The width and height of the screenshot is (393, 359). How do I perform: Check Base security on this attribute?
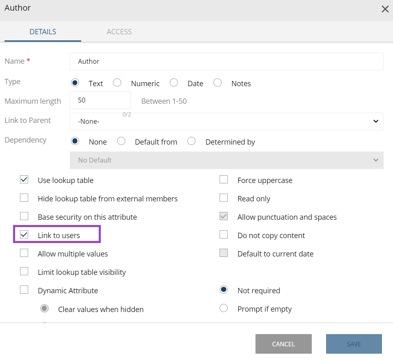(x=24, y=216)
